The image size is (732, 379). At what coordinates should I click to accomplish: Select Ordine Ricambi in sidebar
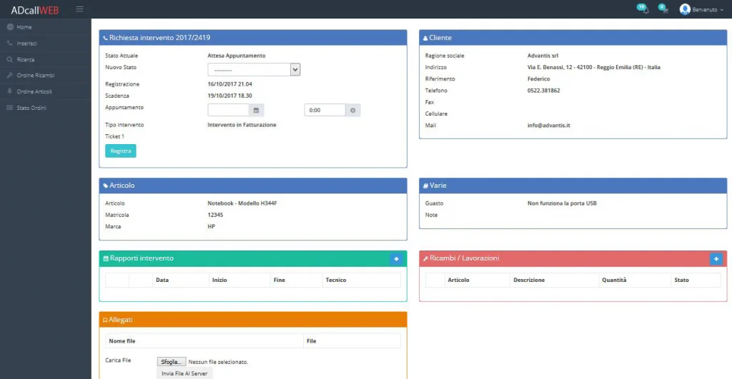36,75
